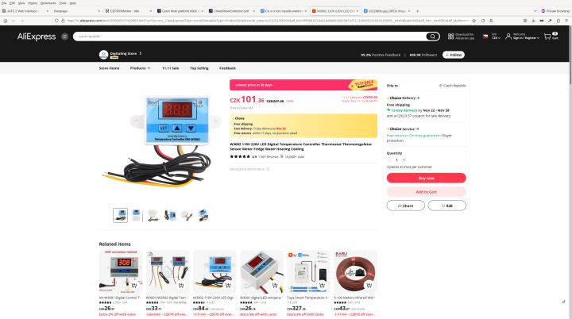Image resolution: width=572 pixels, height=319 pixels.
Task: Click into the AliExpress search field
Action: click(x=250, y=36)
